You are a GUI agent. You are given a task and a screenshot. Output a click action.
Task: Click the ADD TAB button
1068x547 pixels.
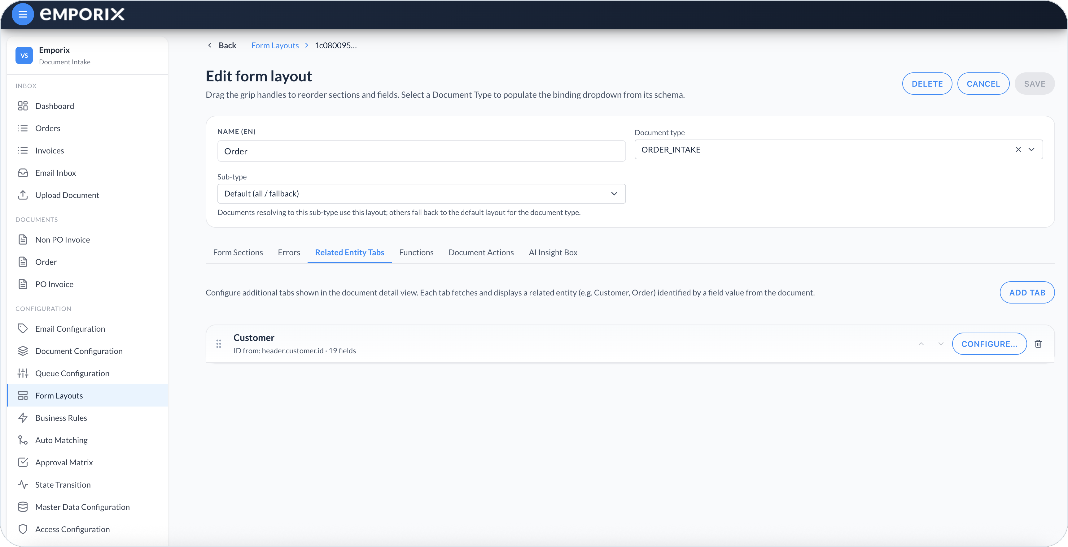pyautogui.click(x=1027, y=292)
